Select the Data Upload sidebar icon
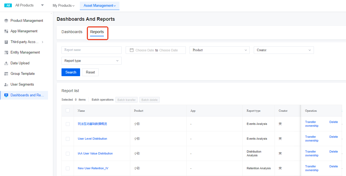Viewport: 346px width, 176px height. 6,63
